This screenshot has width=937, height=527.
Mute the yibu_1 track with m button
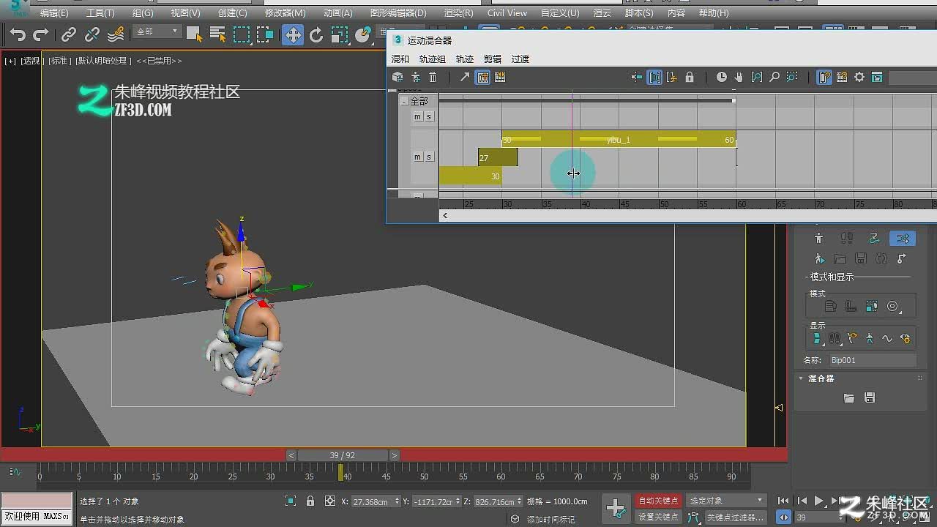417,157
